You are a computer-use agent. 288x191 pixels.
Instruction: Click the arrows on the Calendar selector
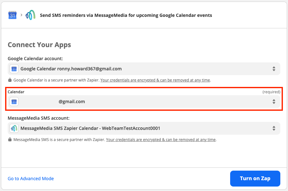[274, 102]
